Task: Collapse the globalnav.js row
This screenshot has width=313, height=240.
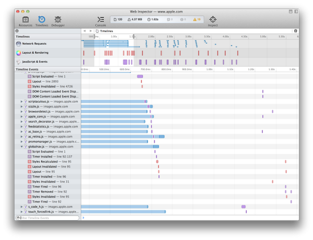Action: [21, 147]
